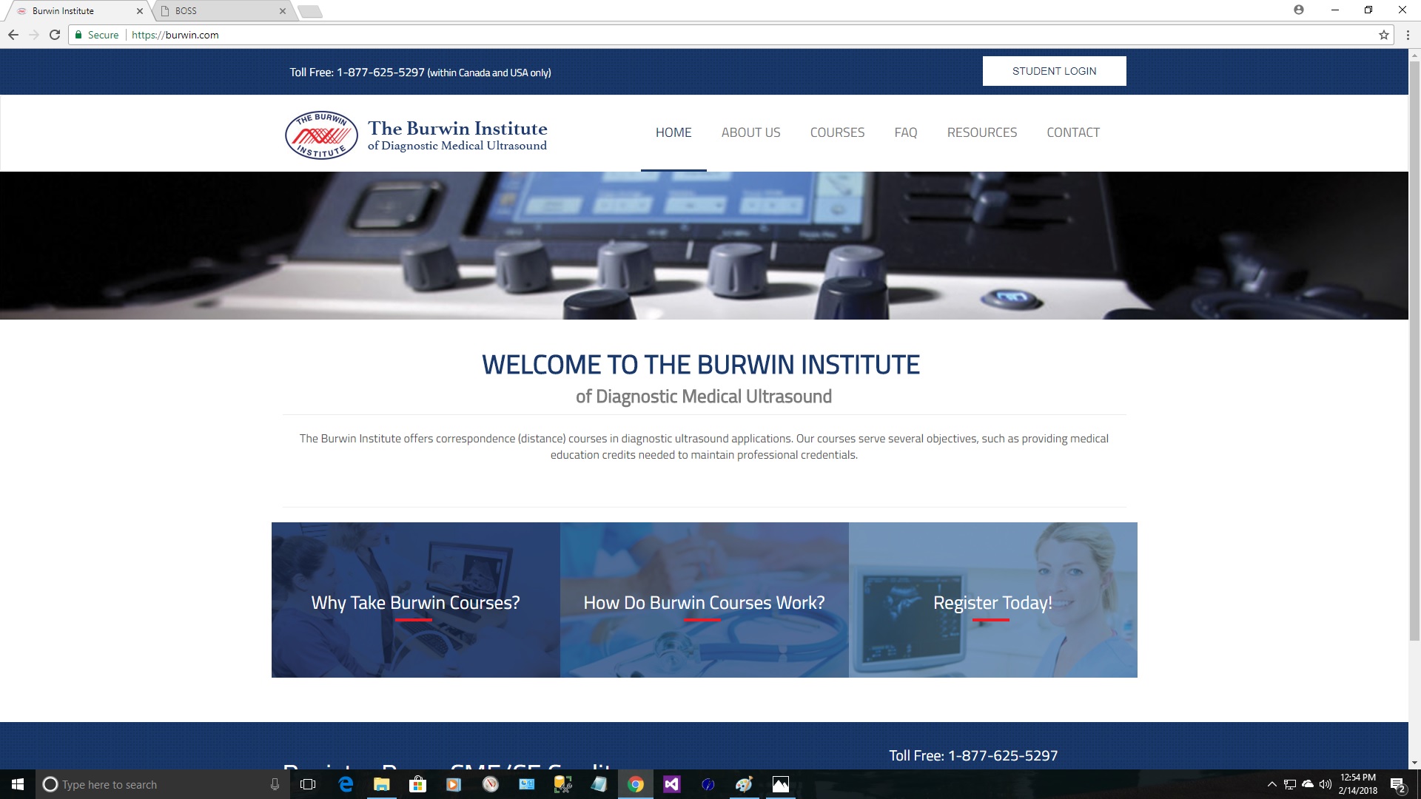This screenshot has height=799, width=1421.
Task: Show hidden system tray icons
Action: (x=1271, y=784)
